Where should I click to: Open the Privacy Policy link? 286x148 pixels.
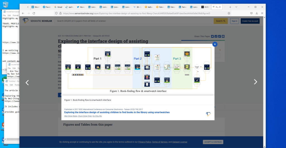tap(144, 142)
